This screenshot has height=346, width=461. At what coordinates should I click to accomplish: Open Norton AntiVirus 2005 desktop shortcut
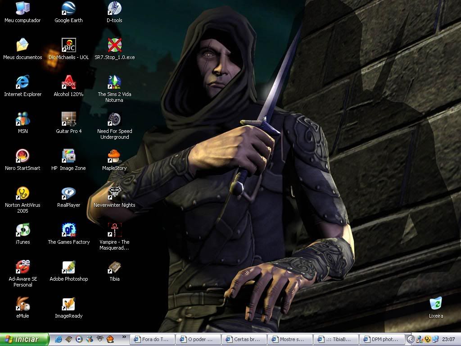pos(23,200)
